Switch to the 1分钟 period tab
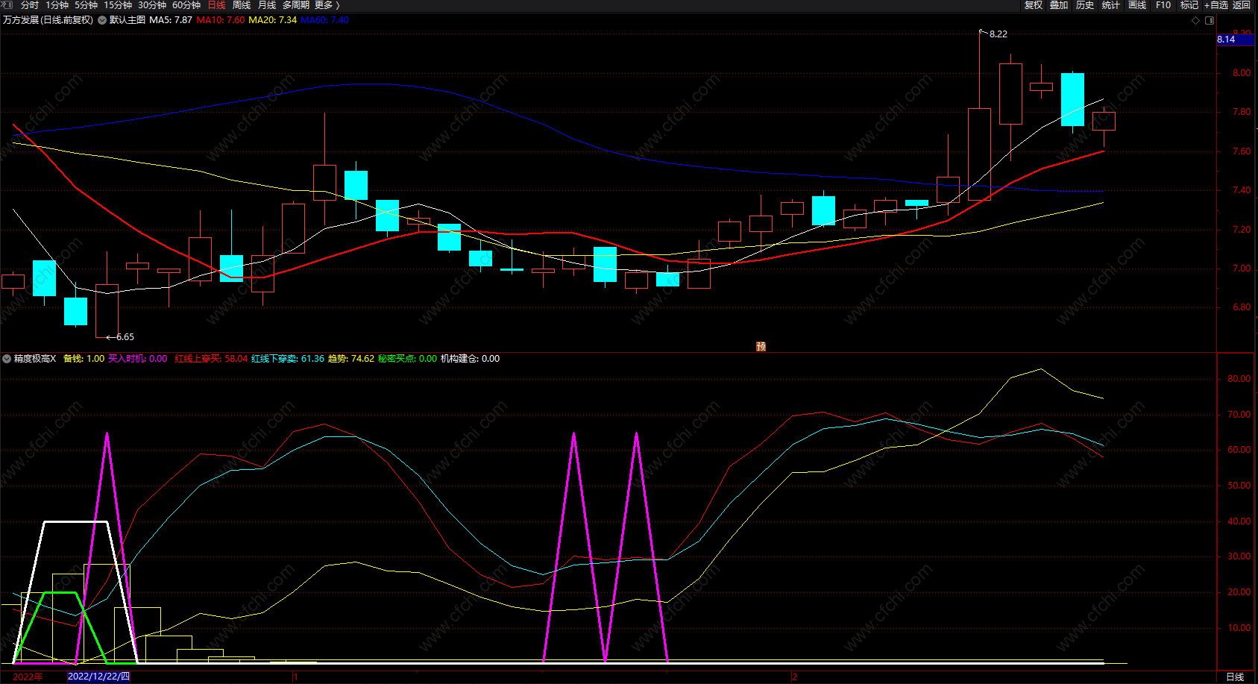Viewport: 1258px width, 684px height. pyautogui.click(x=57, y=5)
